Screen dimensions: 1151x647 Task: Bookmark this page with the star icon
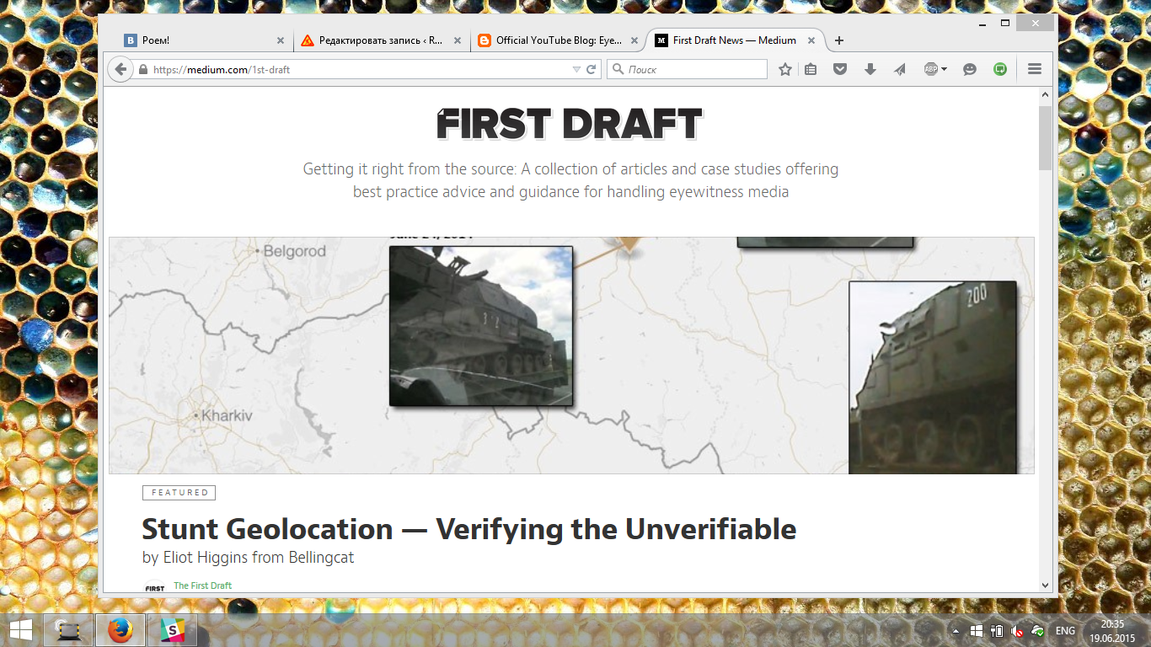[x=785, y=69]
